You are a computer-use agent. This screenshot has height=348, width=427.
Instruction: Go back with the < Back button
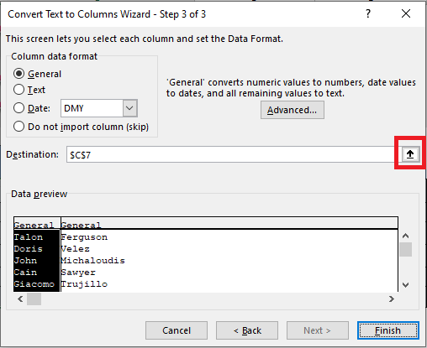[247, 330]
